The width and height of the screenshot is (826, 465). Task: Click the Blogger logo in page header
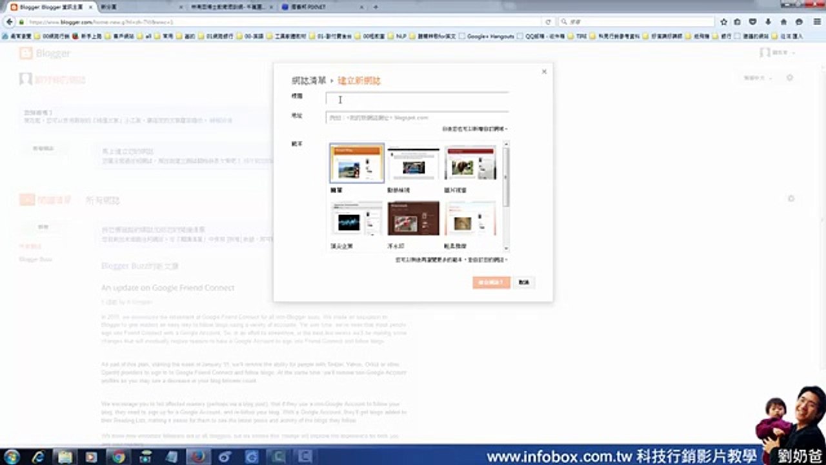pyautogui.click(x=45, y=54)
